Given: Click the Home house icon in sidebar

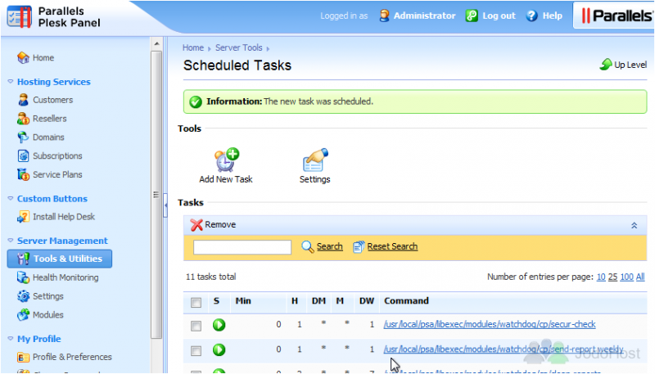Looking at the screenshot, I should point(23,57).
